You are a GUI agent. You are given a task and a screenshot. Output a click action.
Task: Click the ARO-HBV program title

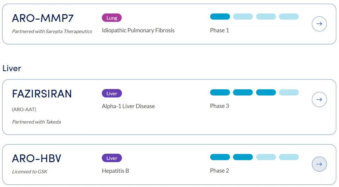point(36,159)
